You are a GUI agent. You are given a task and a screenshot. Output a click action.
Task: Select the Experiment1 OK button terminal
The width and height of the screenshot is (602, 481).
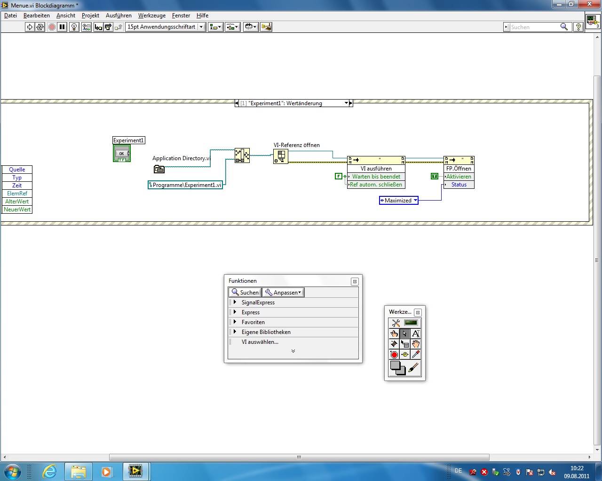[x=122, y=153]
